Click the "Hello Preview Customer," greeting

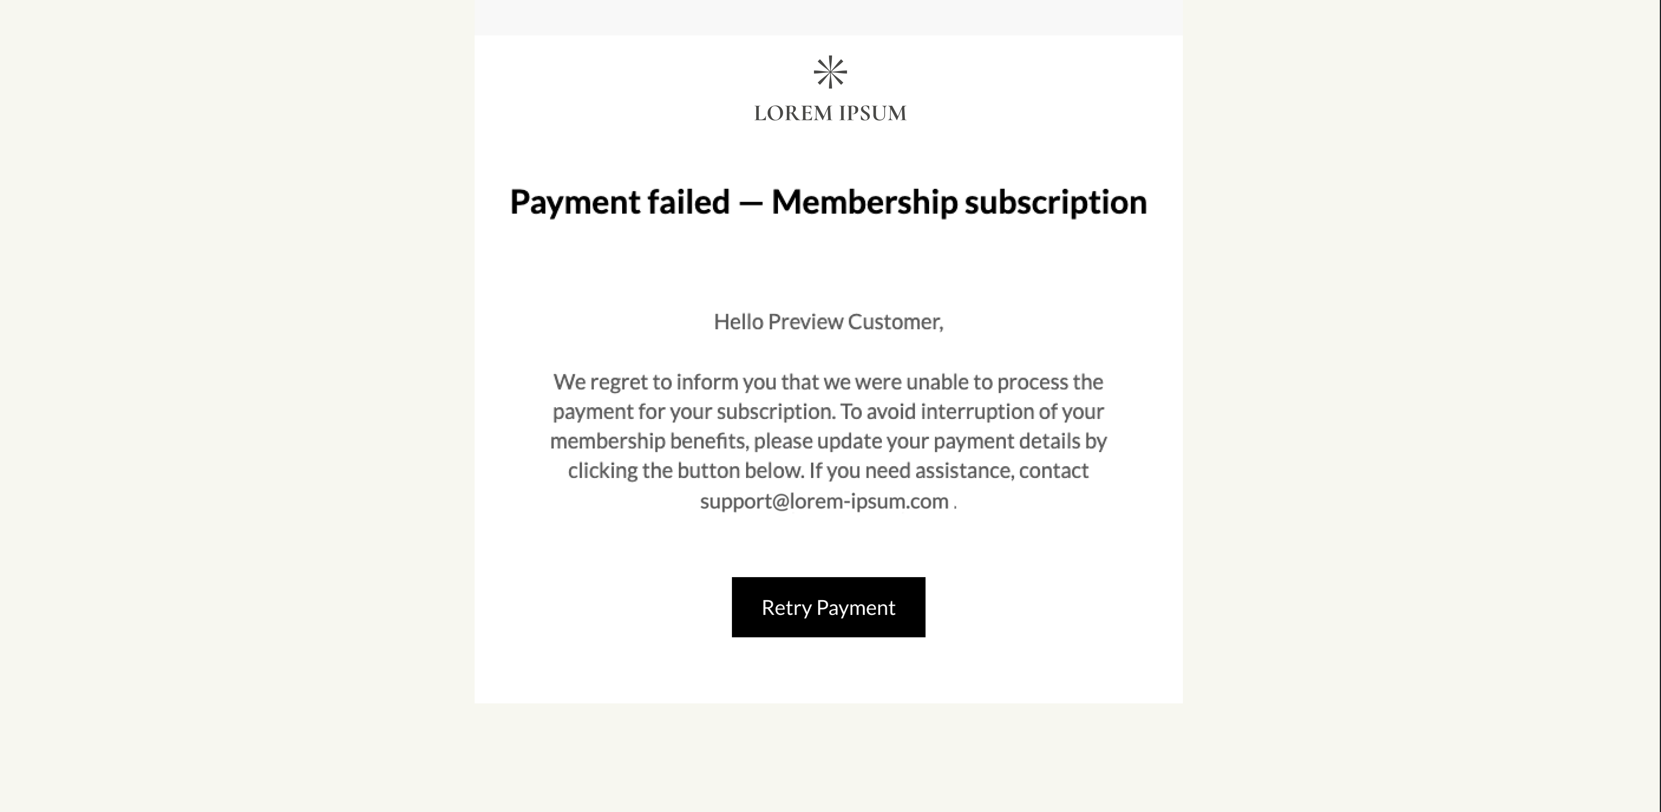(828, 322)
